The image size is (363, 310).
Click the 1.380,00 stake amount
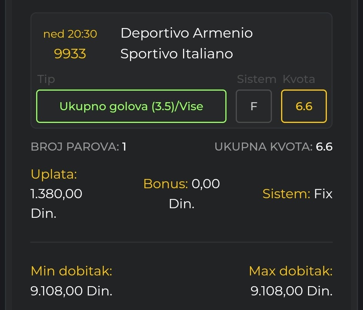pos(57,194)
